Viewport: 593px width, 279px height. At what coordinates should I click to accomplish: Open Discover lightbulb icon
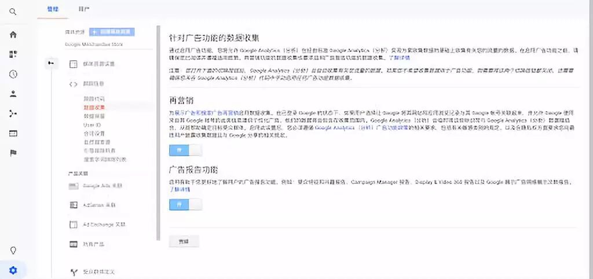(13, 251)
